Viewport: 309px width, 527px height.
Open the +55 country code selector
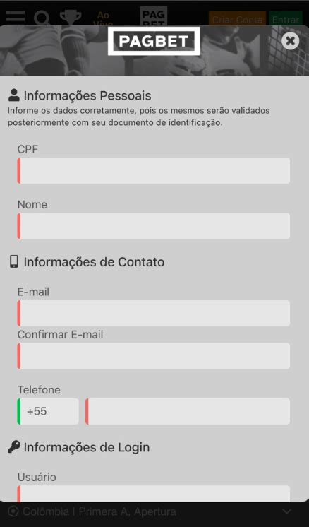point(48,411)
